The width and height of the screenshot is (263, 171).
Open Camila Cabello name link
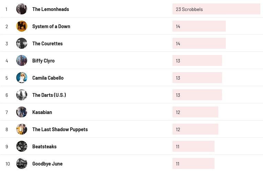point(48,78)
